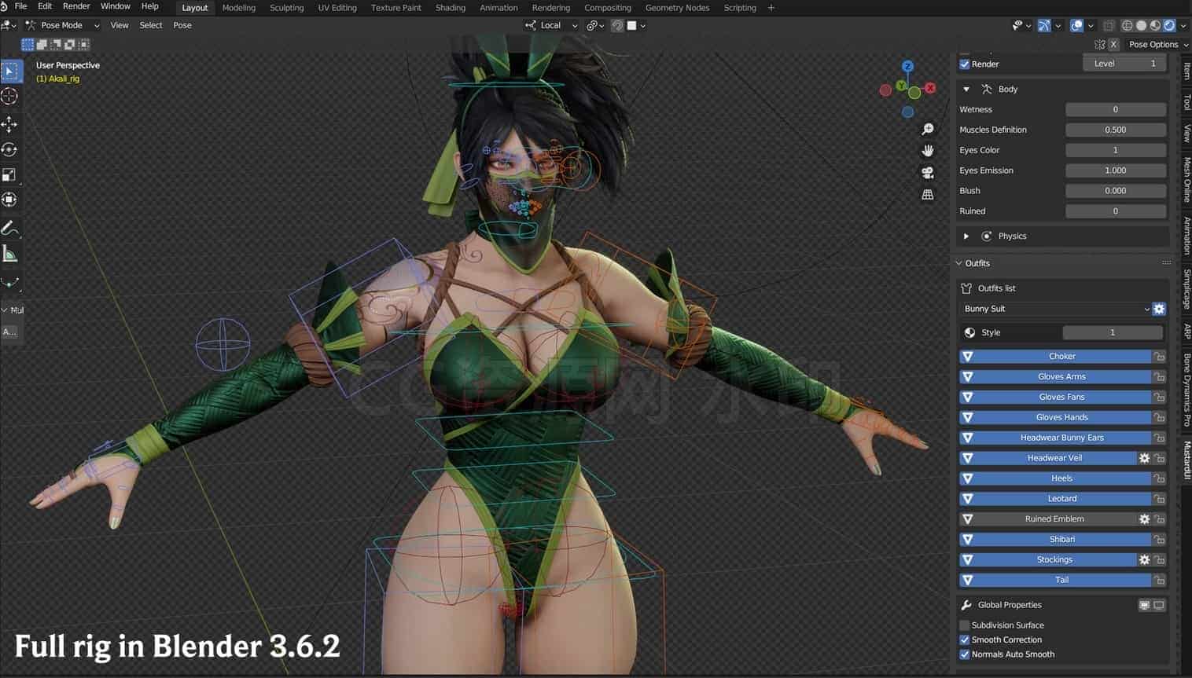The width and height of the screenshot is (1192, 678).
Task: Click the Style number field
Action: tap(1113, 333)
